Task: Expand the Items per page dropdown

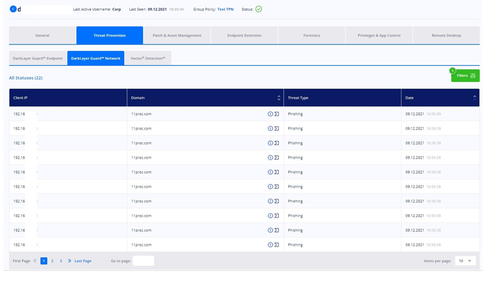Action: tap(465, 261)
